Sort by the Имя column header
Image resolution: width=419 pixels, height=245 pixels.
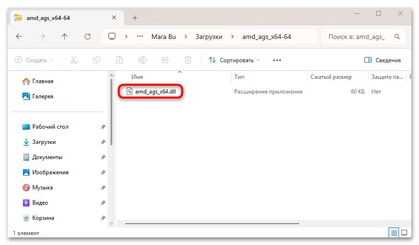pyautogui.click(x=137, y=77)
